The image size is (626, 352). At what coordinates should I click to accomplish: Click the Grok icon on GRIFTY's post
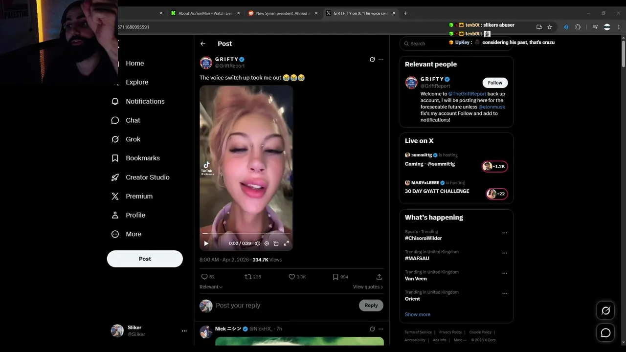tap(372, 60)
